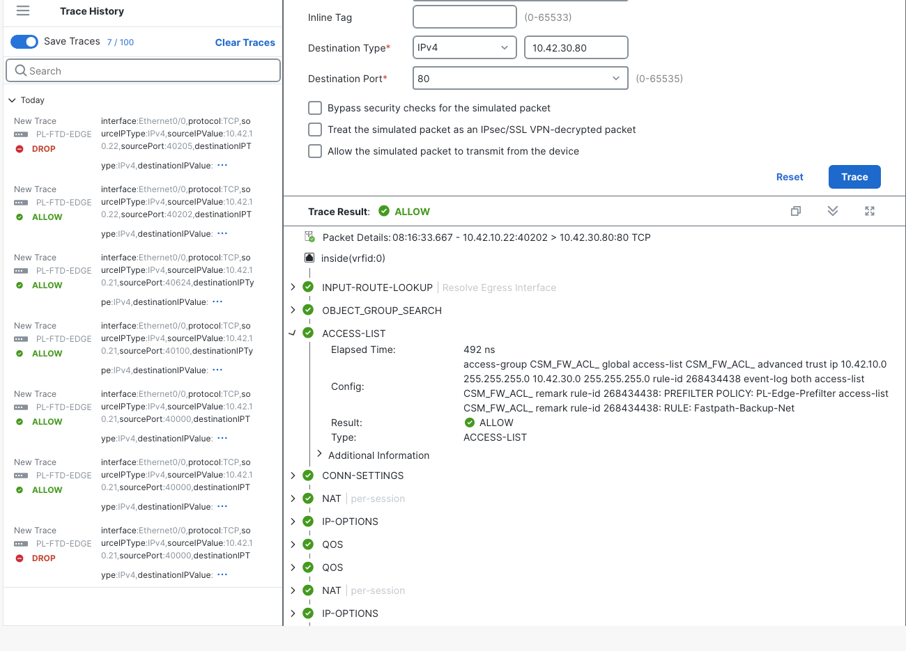Click the 7 / 100 trace counter

[121, 42]
